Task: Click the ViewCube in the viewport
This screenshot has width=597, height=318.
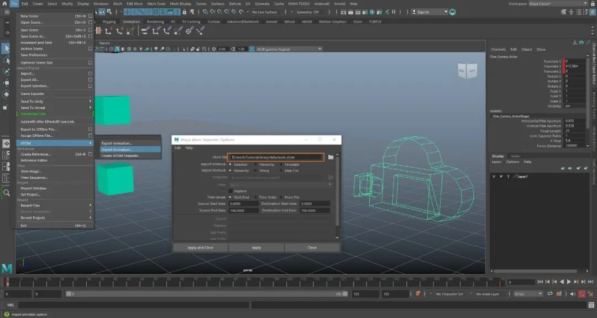Action: [x=467, y=71]
